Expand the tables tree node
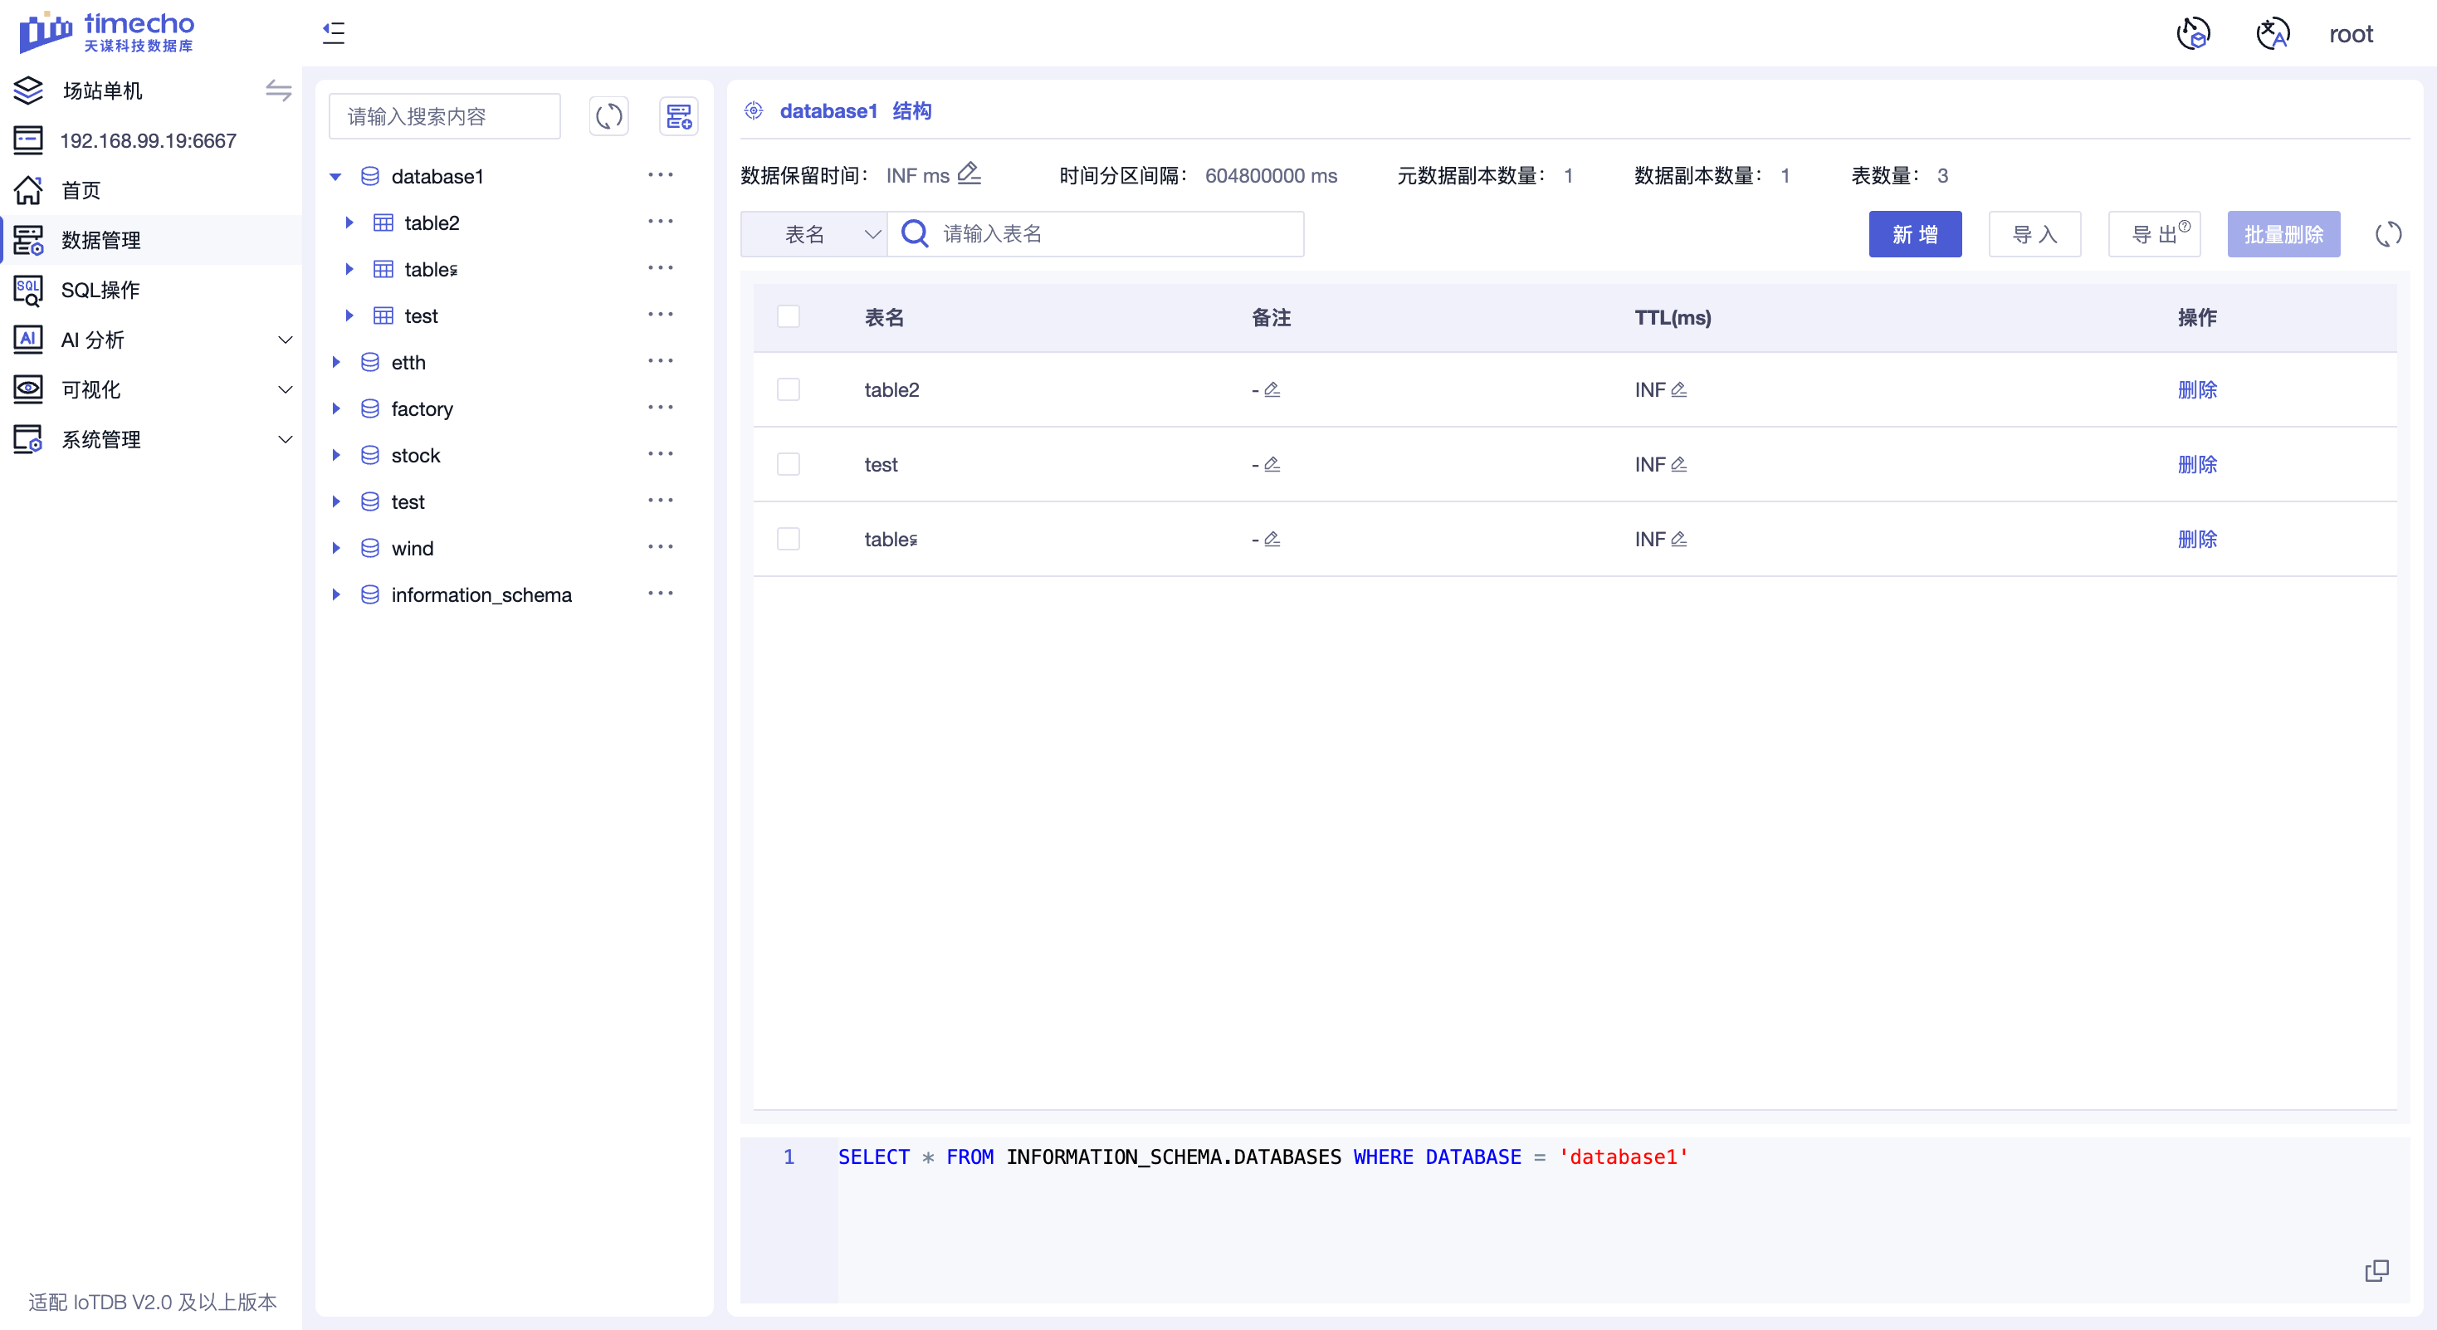The width and height of the screenshot is (2437, 1330). (x=349, y=270)
